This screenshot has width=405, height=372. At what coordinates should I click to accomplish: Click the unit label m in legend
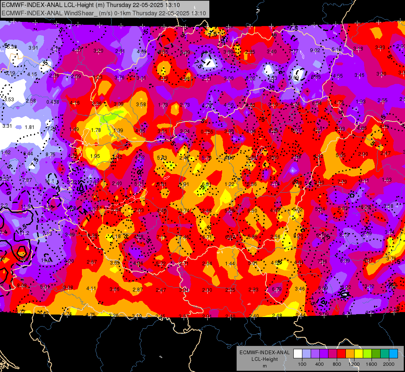[264, 366]
